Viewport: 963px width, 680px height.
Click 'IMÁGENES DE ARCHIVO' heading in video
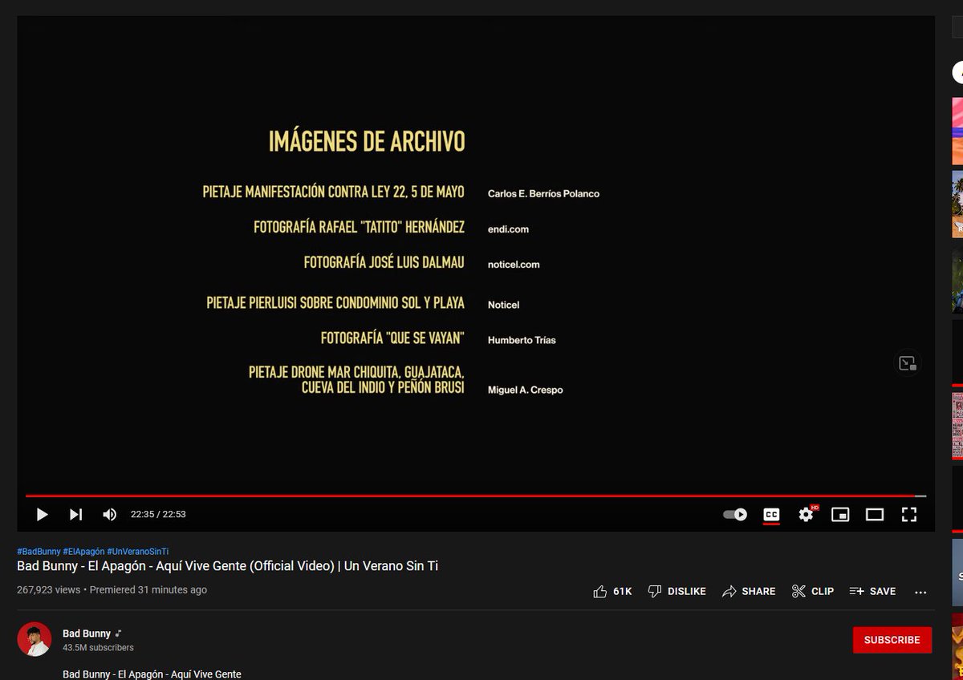[x=367, y=142]
